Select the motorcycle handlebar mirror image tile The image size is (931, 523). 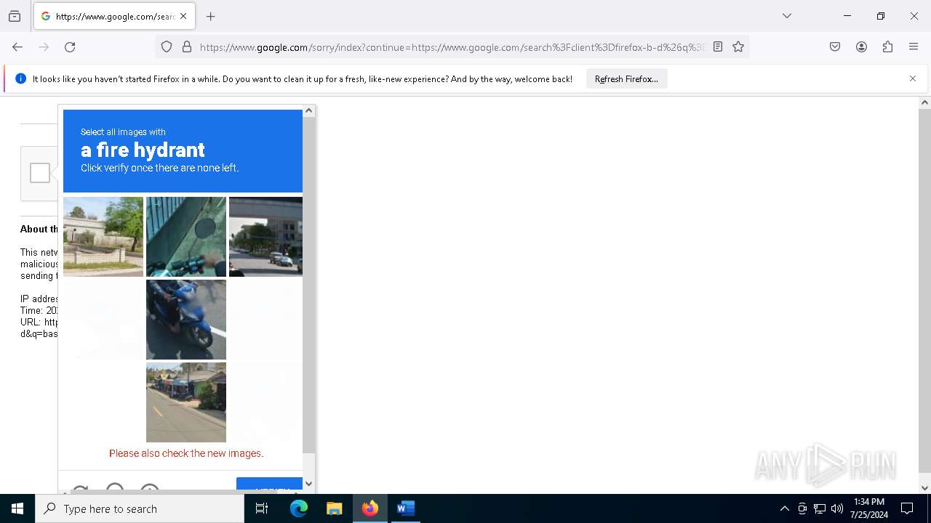(x=186, y=237)
